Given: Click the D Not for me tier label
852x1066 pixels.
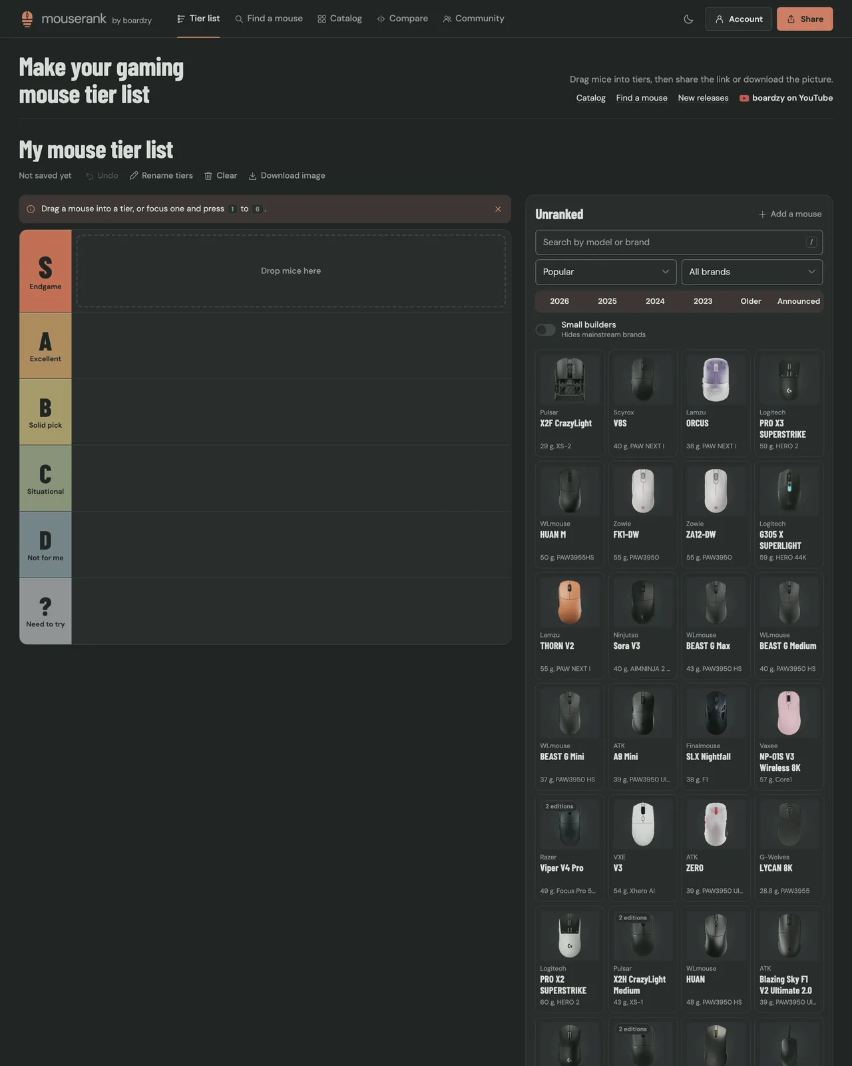Looking at the screenshot, I should (45, 545).
